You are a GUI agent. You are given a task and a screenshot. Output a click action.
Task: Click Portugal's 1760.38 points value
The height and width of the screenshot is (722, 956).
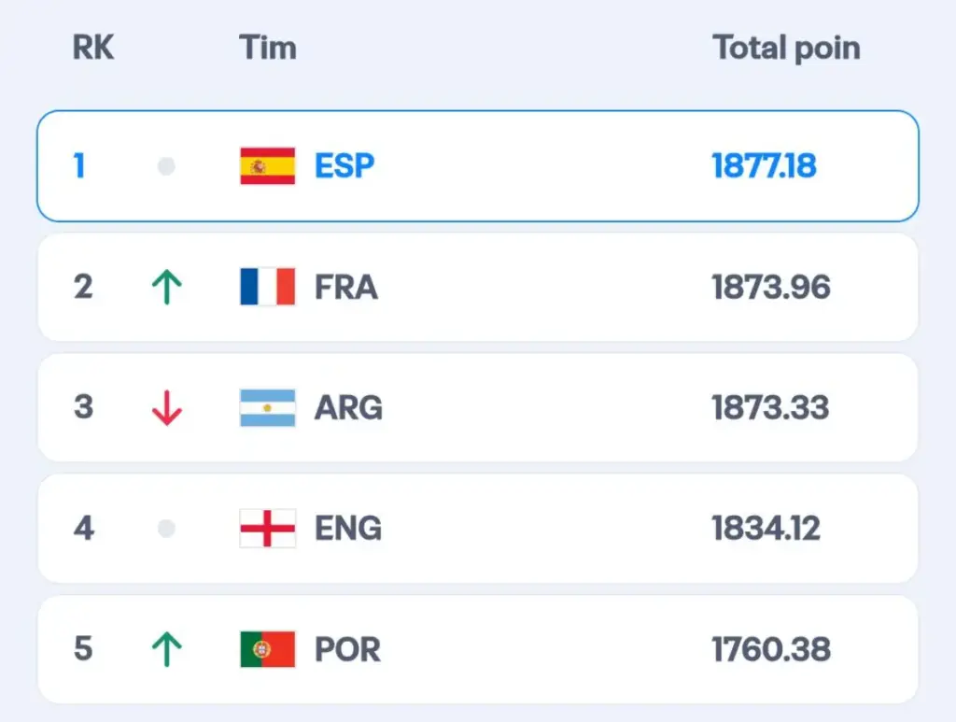click(x=770, y=649)
